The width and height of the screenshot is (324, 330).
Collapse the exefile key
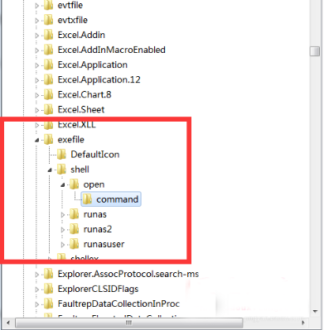(x=36, y=141)
